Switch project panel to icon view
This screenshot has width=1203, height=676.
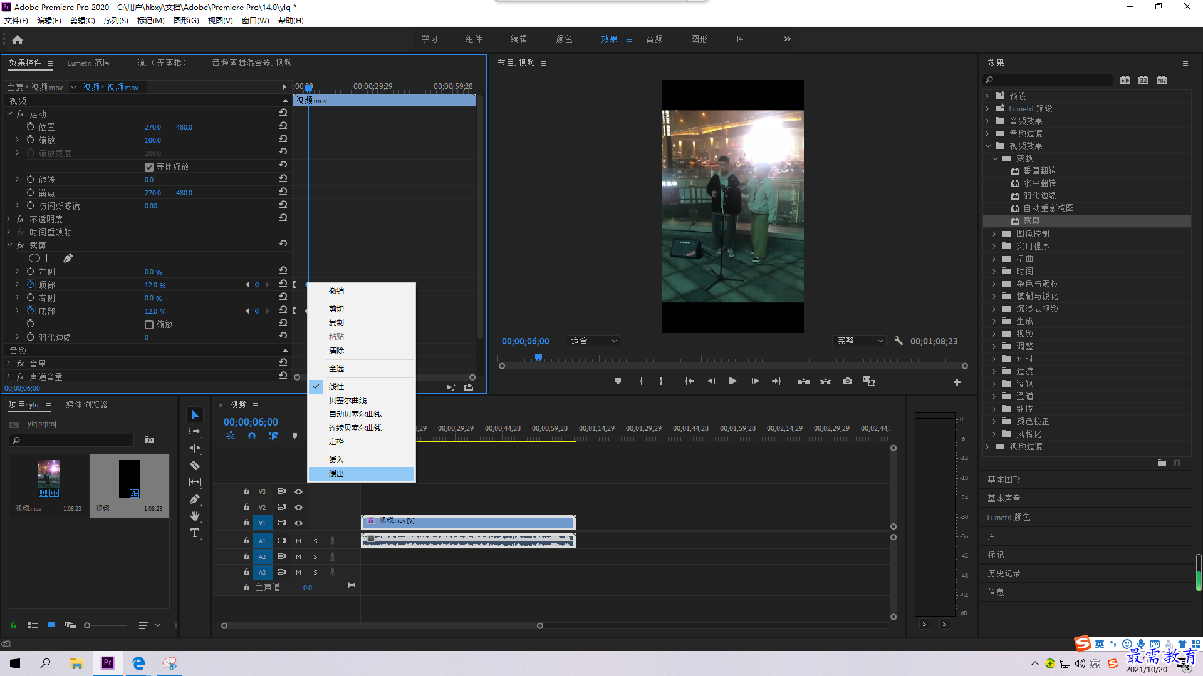(x=51, y=625)
